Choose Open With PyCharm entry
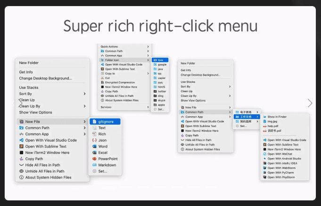The height and width of the screenshot is (206, 321). (x=285, y=173)
